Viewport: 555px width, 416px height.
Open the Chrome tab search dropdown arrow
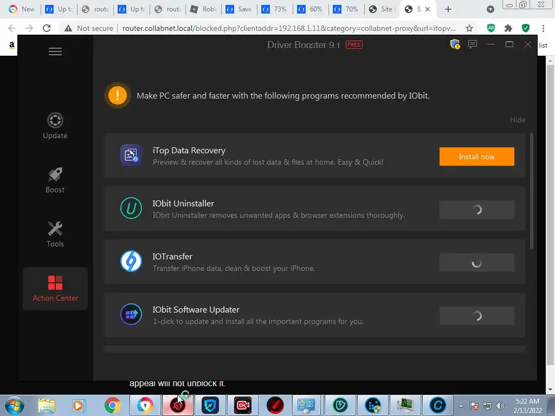pos(490,9)
